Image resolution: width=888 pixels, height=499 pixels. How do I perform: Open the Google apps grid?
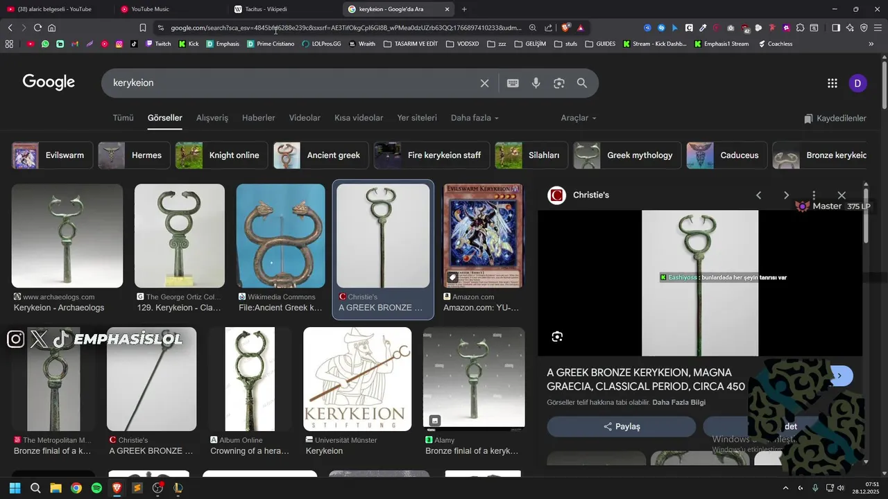tap(832, 83)
